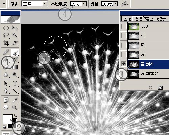Select the Lasso tool
The image size is (169, 135).
(6, 35)
